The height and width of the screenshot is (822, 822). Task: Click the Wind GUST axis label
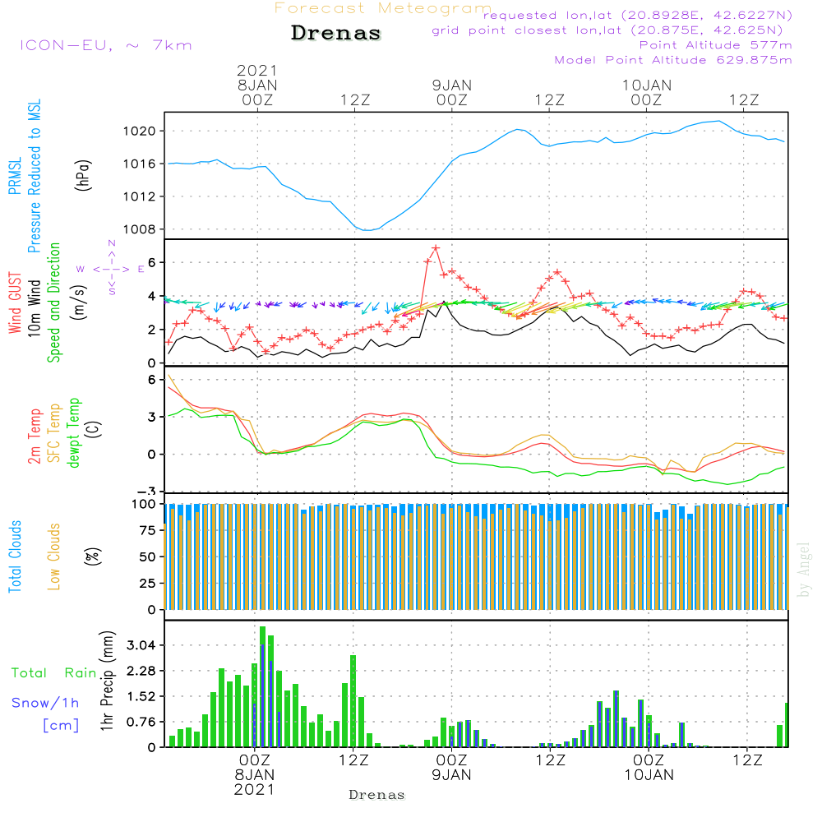pos(15,302)
